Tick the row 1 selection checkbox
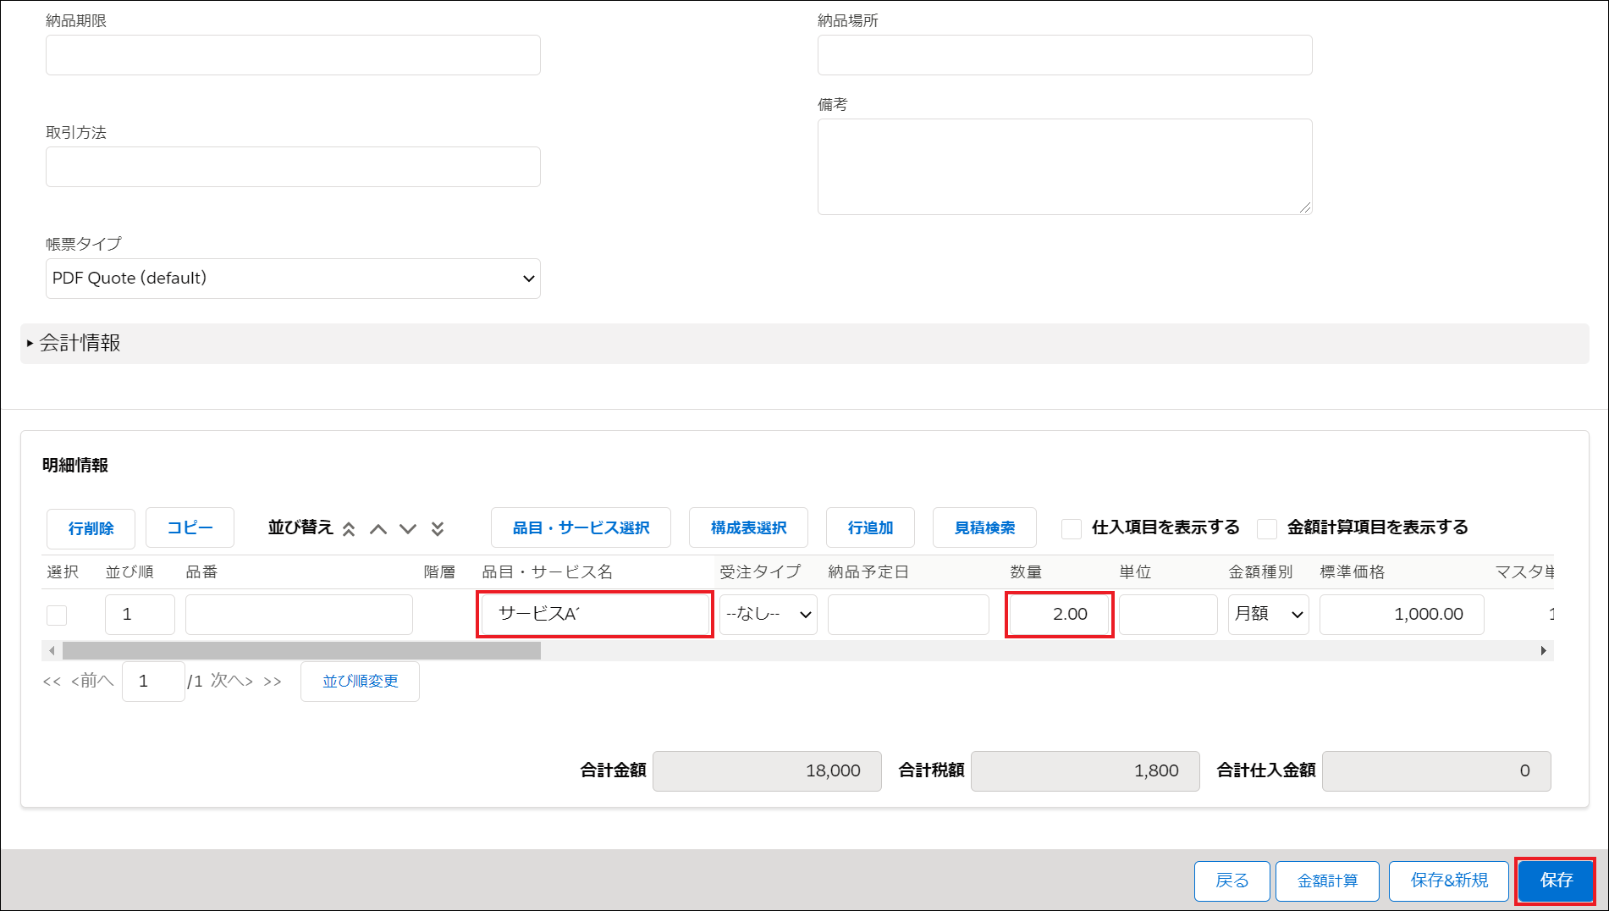The width and height of the screenshot is (1609, 911). (x=57, y=615)
